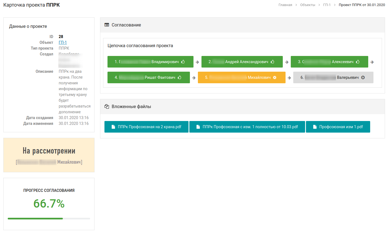Click the thumbs-up icon on step 3 Алексеевич
Screen dimensions: 390x231
(358, 62)
